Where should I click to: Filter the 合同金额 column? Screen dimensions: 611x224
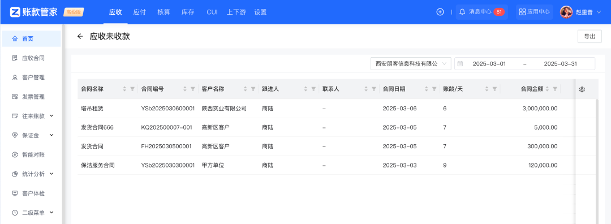pyautogui.click(x=555, y=89)
